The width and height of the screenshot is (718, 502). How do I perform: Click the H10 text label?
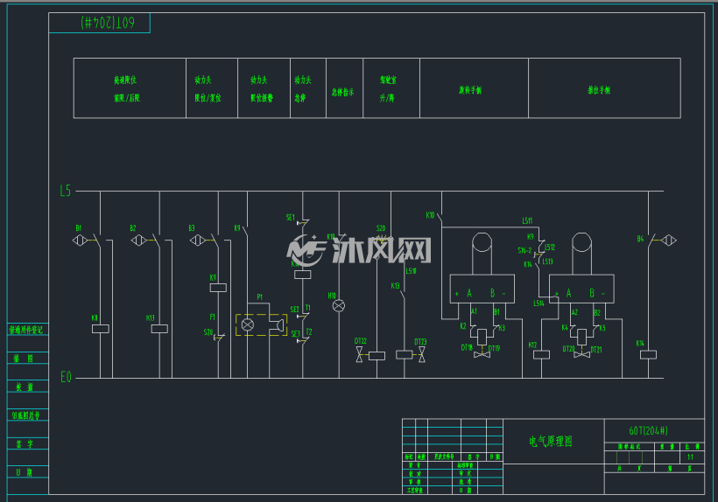click(x=332, y=296)
